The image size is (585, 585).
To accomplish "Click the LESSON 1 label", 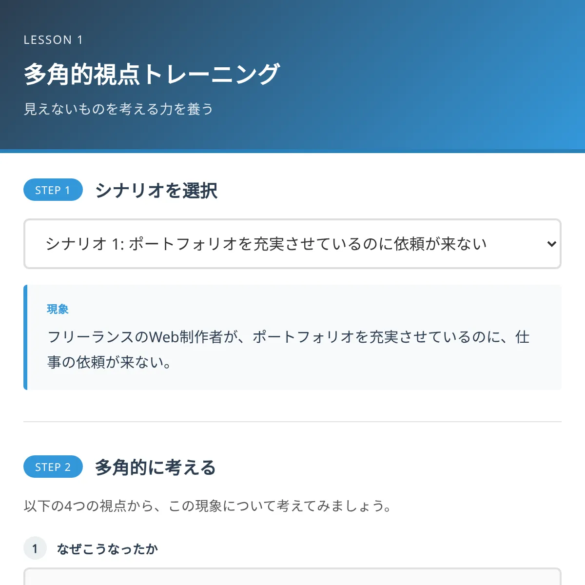I will pos(53,40).
